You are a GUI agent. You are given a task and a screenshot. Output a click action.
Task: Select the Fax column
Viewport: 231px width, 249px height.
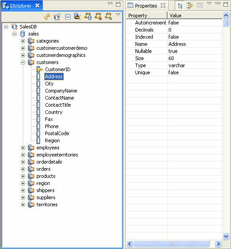49,119
